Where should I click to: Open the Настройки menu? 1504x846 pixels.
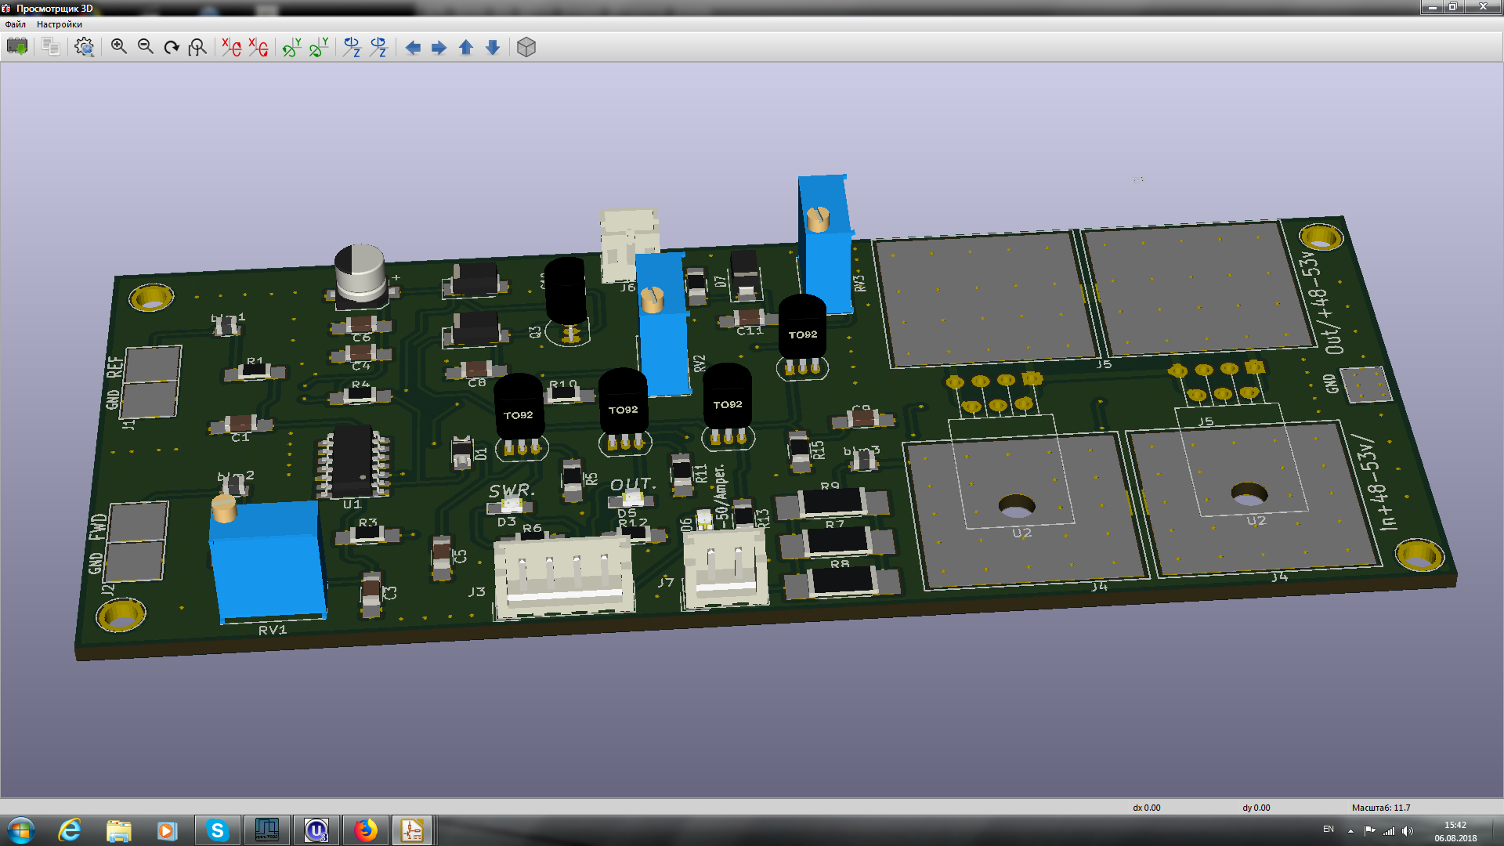pyautogui.click(x=60, y=24)
